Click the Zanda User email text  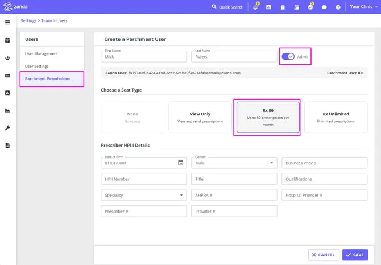(x=184, y=73)
